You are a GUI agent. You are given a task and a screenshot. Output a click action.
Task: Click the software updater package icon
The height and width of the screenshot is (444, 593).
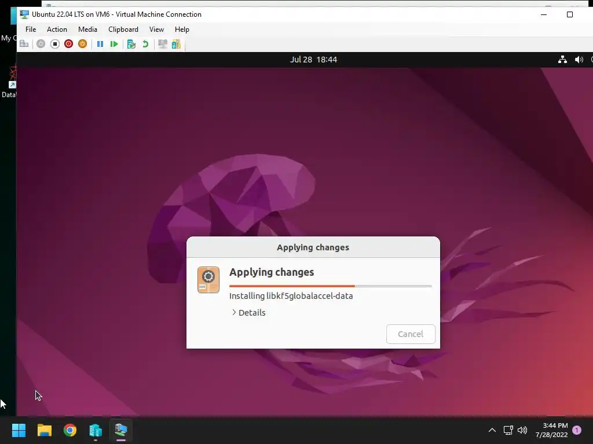pyautogui.click(x=208, y=280)
